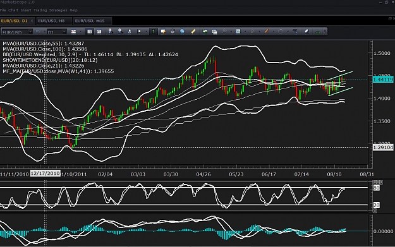Image resolution: width=395 pixels, height=247 pixels.
Task: Open the EUR/USD instrument combo box
Action: pyautogui.click(x=17, y=32)
